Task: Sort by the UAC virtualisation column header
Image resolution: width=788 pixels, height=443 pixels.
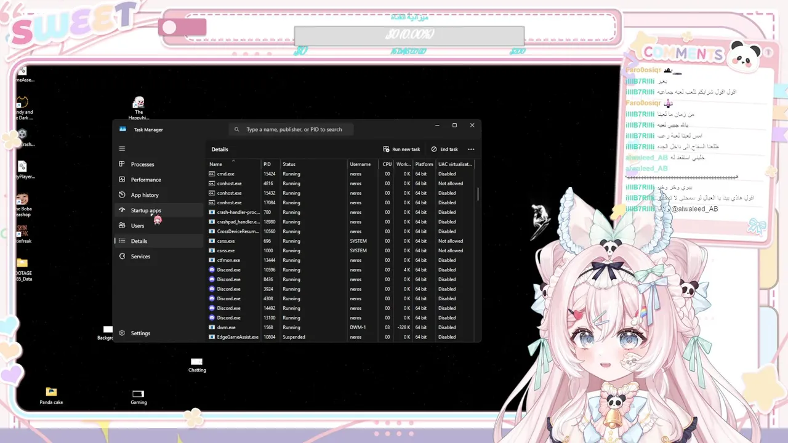Action: pos(455,164)
